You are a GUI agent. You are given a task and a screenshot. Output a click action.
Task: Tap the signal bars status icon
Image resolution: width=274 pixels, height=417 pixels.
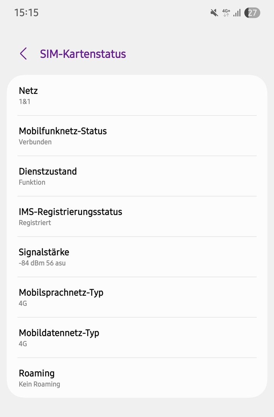click(x=237, y=13)
